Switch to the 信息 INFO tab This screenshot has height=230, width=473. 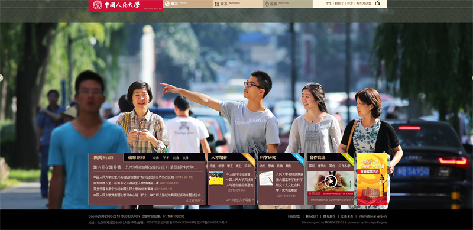pos(137,157)
